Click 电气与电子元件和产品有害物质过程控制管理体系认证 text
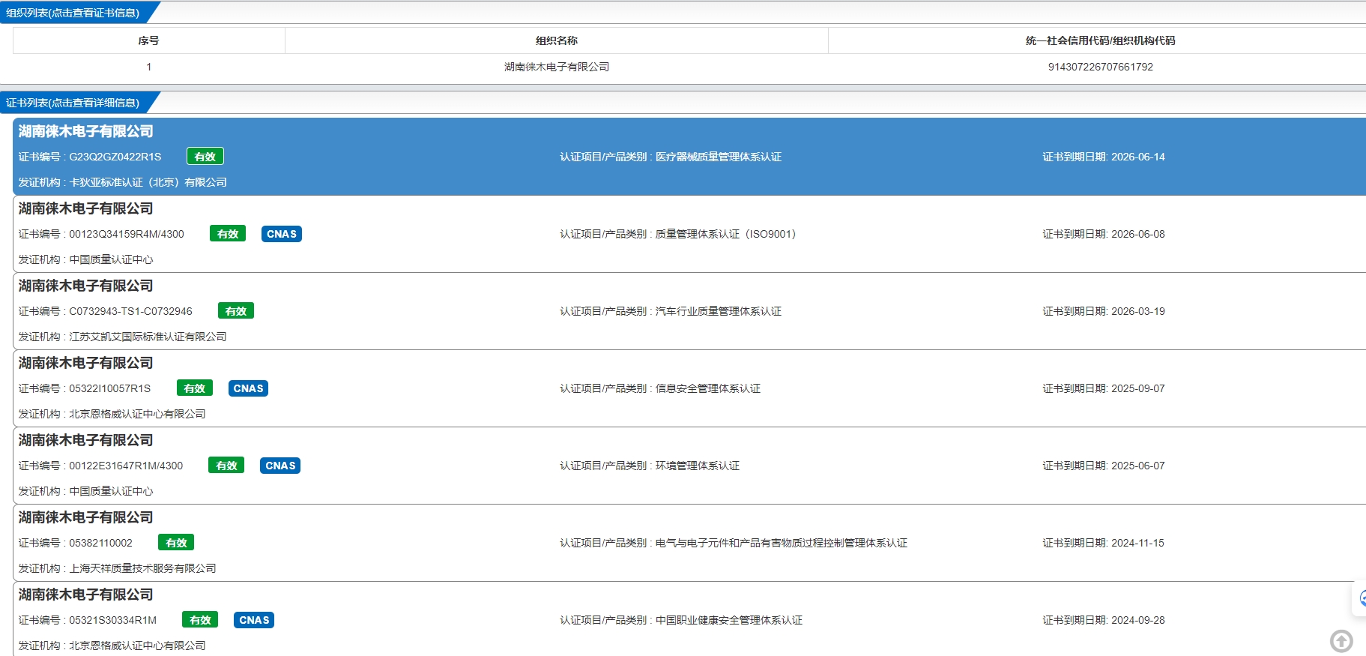This screenshot has height=656, width=1366. pos(782,543)
